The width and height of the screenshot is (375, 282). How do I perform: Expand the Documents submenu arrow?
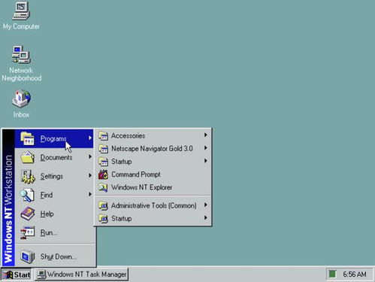coord(90,156)
